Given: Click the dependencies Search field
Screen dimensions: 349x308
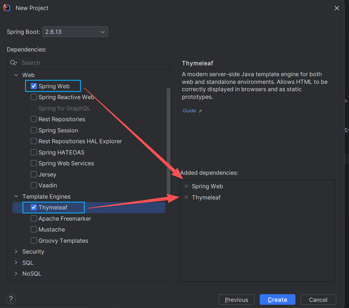Looking at the screenshot, I should click(x=89, y=63).
